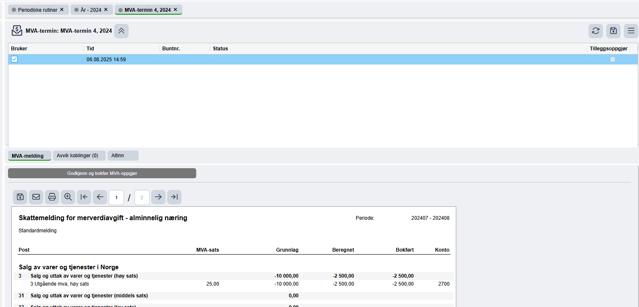The height and width of the screenshot is (307, 639).
Task: Close the År - 2024 tab
Action: (x=106, y=10)
